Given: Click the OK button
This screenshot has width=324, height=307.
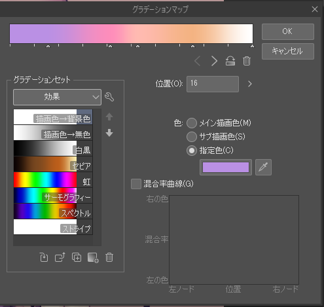Looking at the screenshot, I should 288,31.
